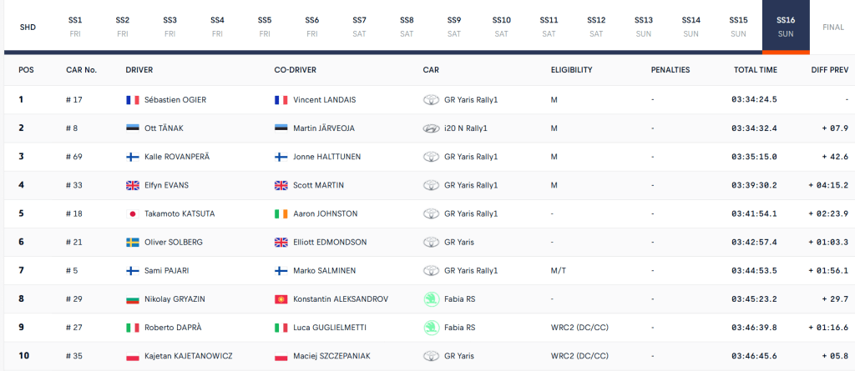Click the DRIVER column header

[139, 70]
